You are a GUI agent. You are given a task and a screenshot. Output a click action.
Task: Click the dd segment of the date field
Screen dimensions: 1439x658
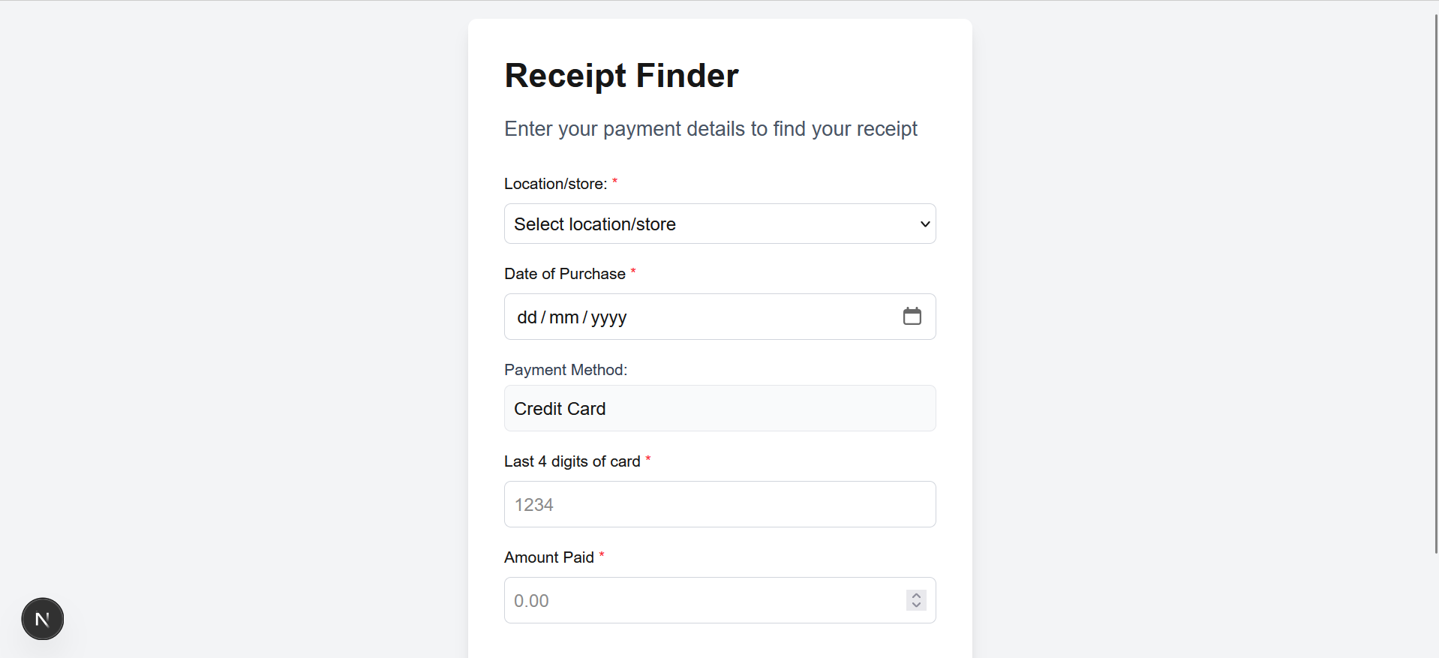coord(525,317)
